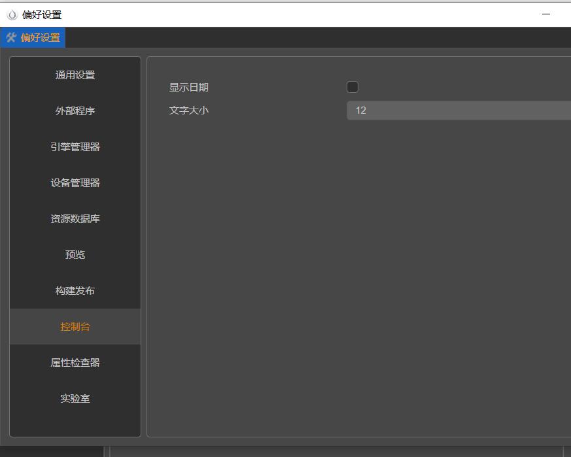The height and width of the screenshot is (457, 571).
Task: Click the 显示日期 label text
Action: coord(189,87)
